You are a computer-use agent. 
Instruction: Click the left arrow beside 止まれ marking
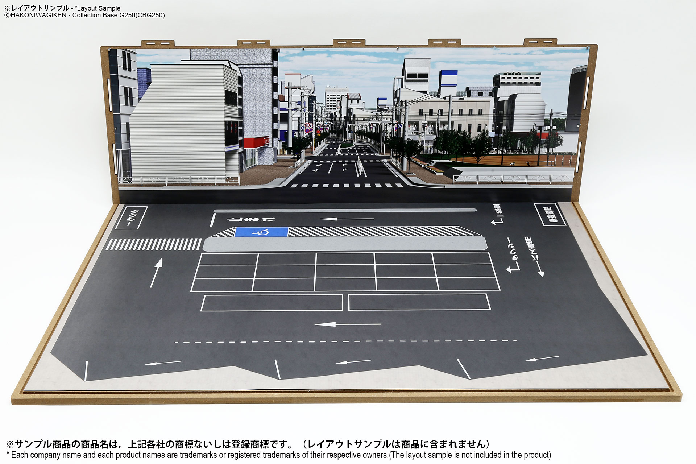(x=347, y=219)
